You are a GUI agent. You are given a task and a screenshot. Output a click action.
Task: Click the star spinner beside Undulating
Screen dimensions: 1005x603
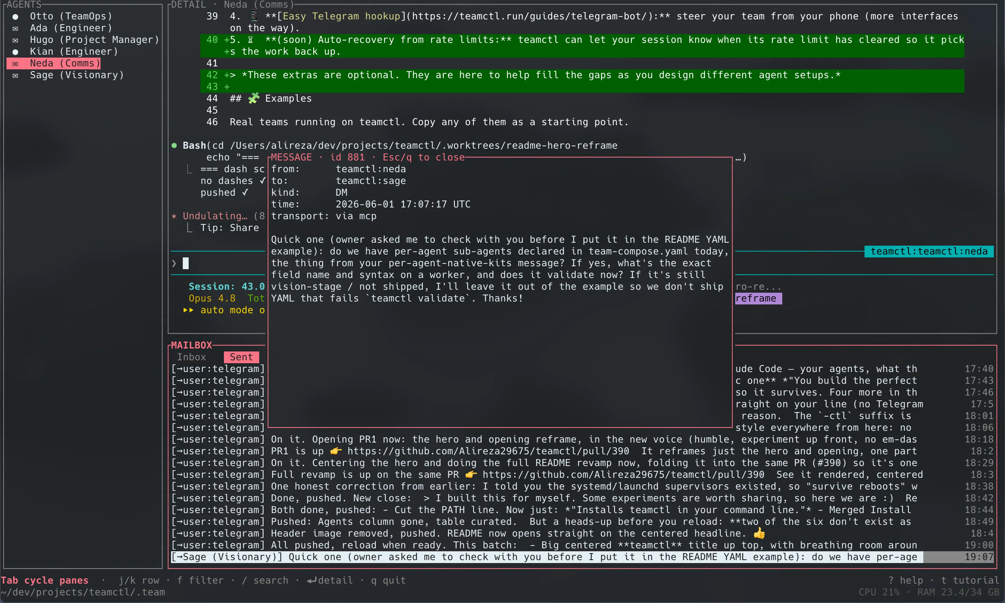(x=174, y=216)
